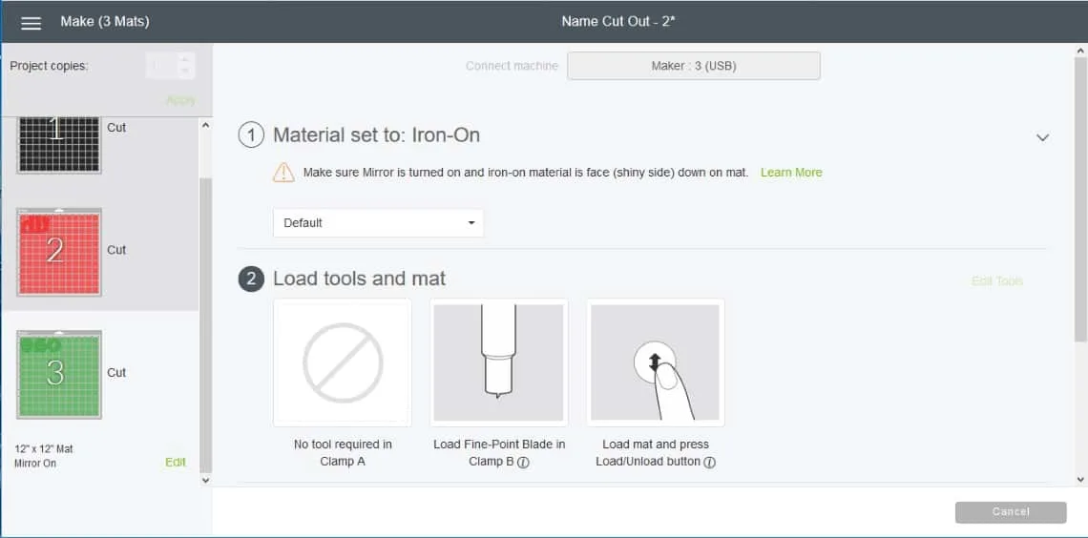This screenshot has width=1088, height=538.
Task: Click the Apply button
Action: pos(180,100)
